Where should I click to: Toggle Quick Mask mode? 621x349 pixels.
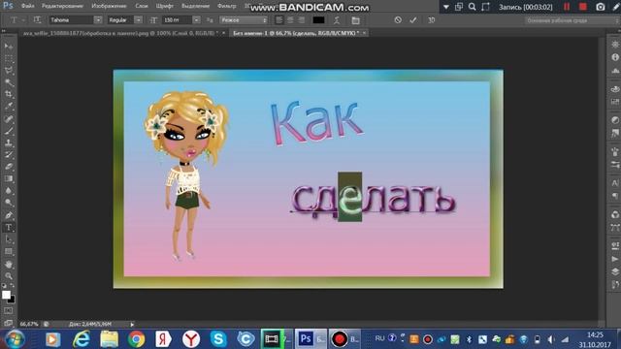(9, 311)
